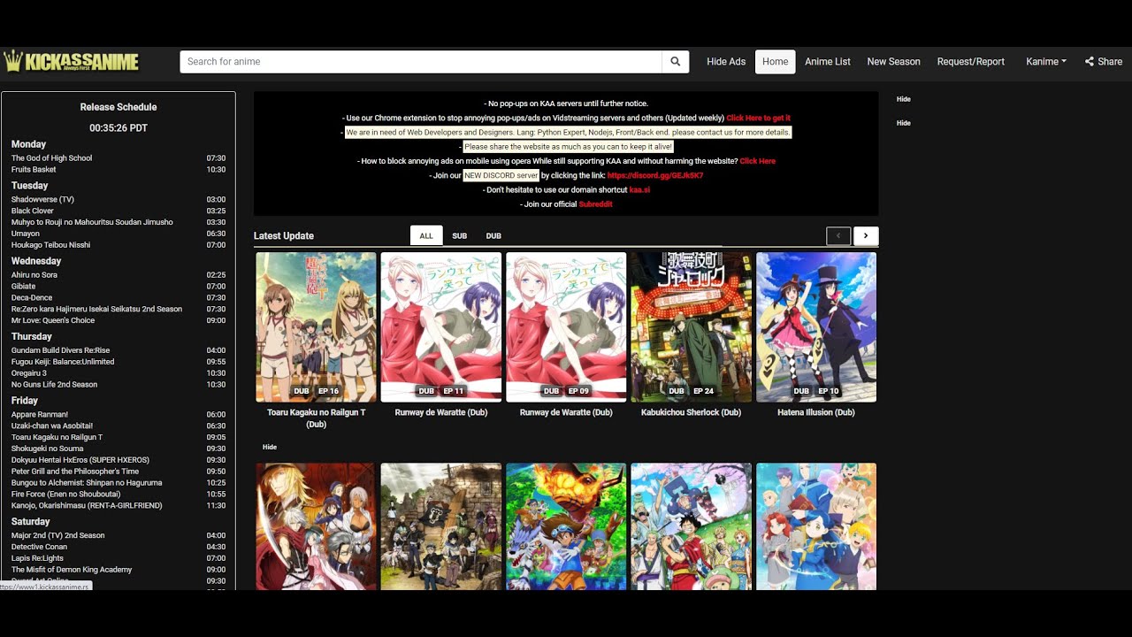
Task: Open Appare Ranman! schedule entry
Action: tap(40, 415)
